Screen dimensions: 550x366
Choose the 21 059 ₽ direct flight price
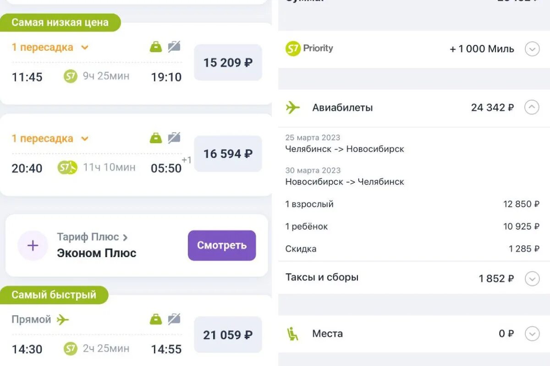[228, 335]
